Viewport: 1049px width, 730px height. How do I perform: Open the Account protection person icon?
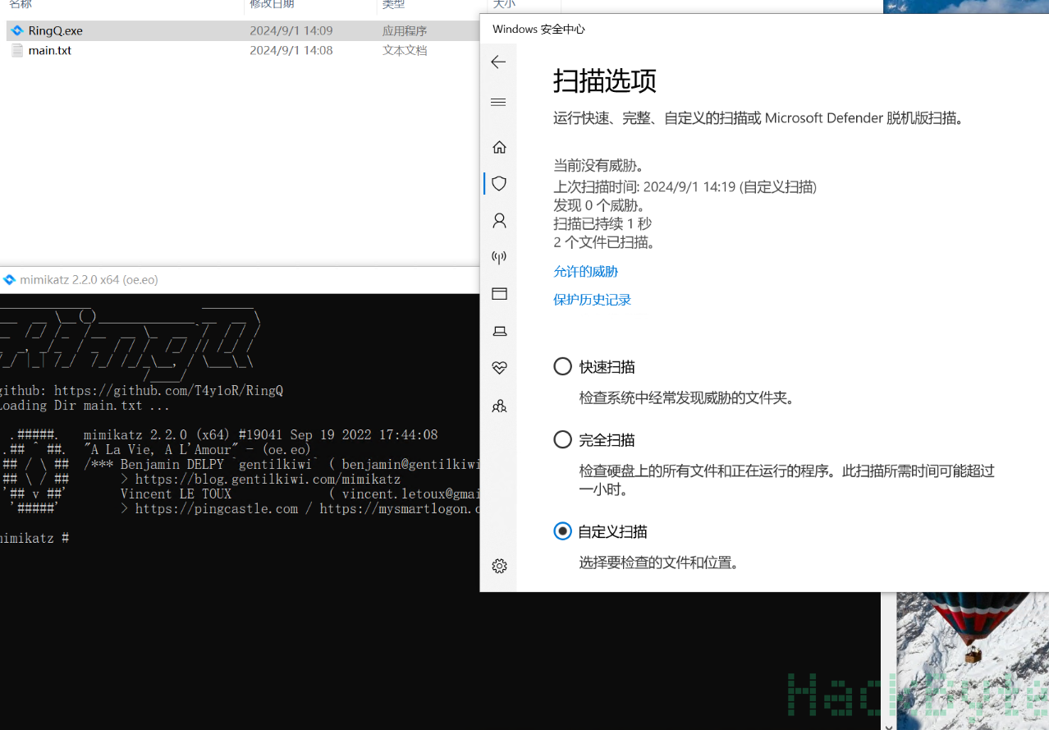click(x=499, y=220)
